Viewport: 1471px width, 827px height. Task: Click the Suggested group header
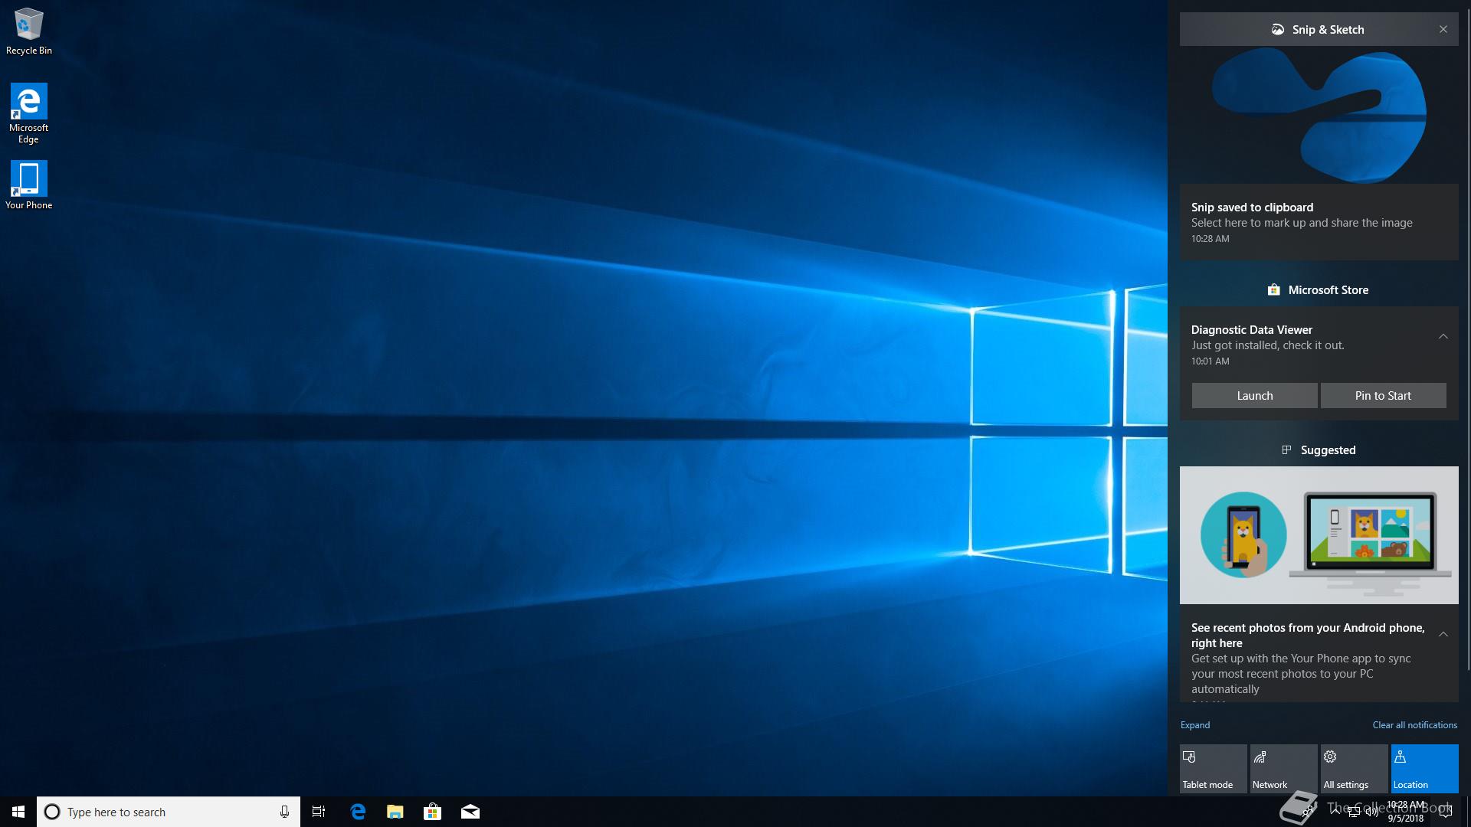pyautogui.click(x=1318, y=450)
